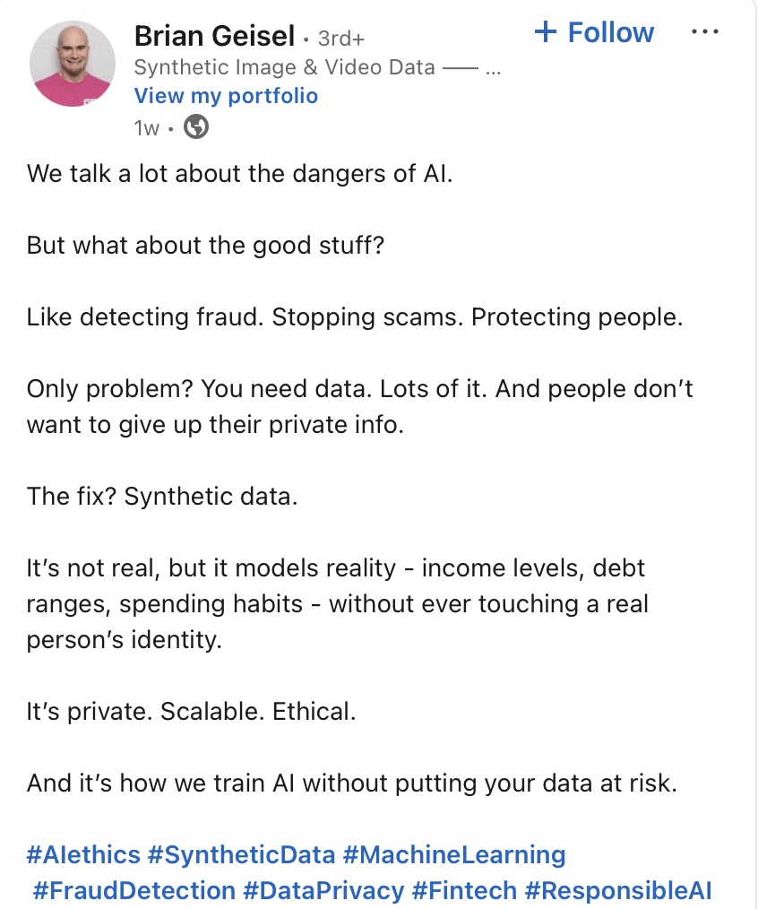Click the globe public visibility icon
This screenshot has height=909, width=758.
(x=196, y=127)
